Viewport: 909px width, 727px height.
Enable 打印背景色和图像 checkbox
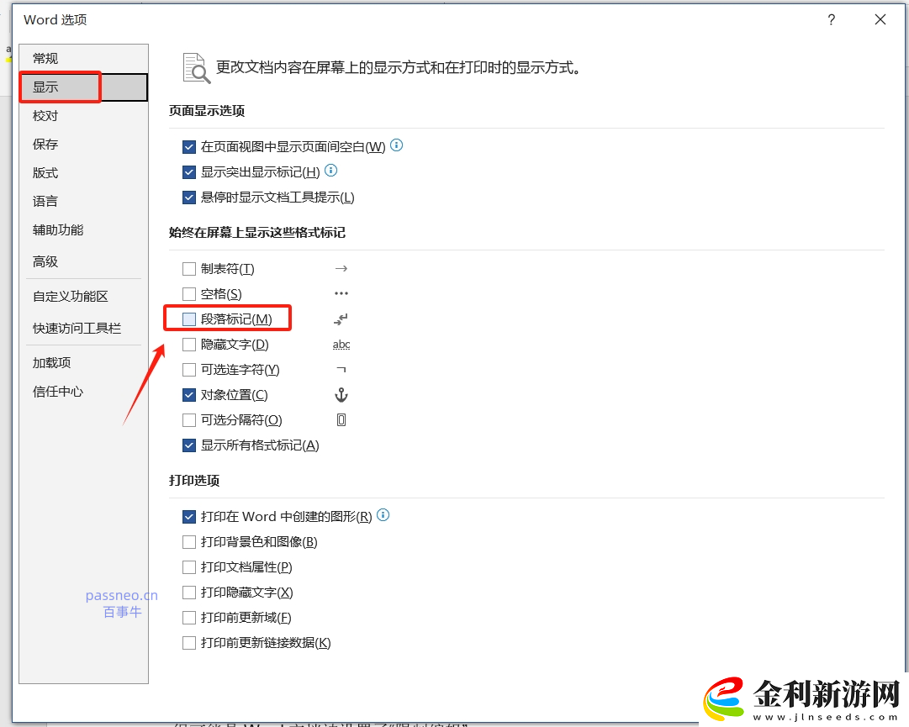[189, 542]
